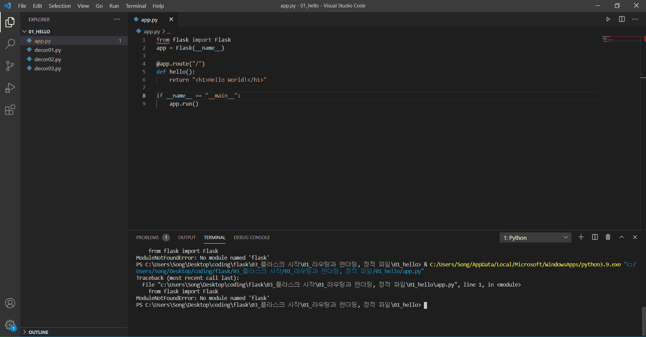Viewport: 646px width, 337px height.
Task: Open the Run and Debug view
Action: coord(10,88)
